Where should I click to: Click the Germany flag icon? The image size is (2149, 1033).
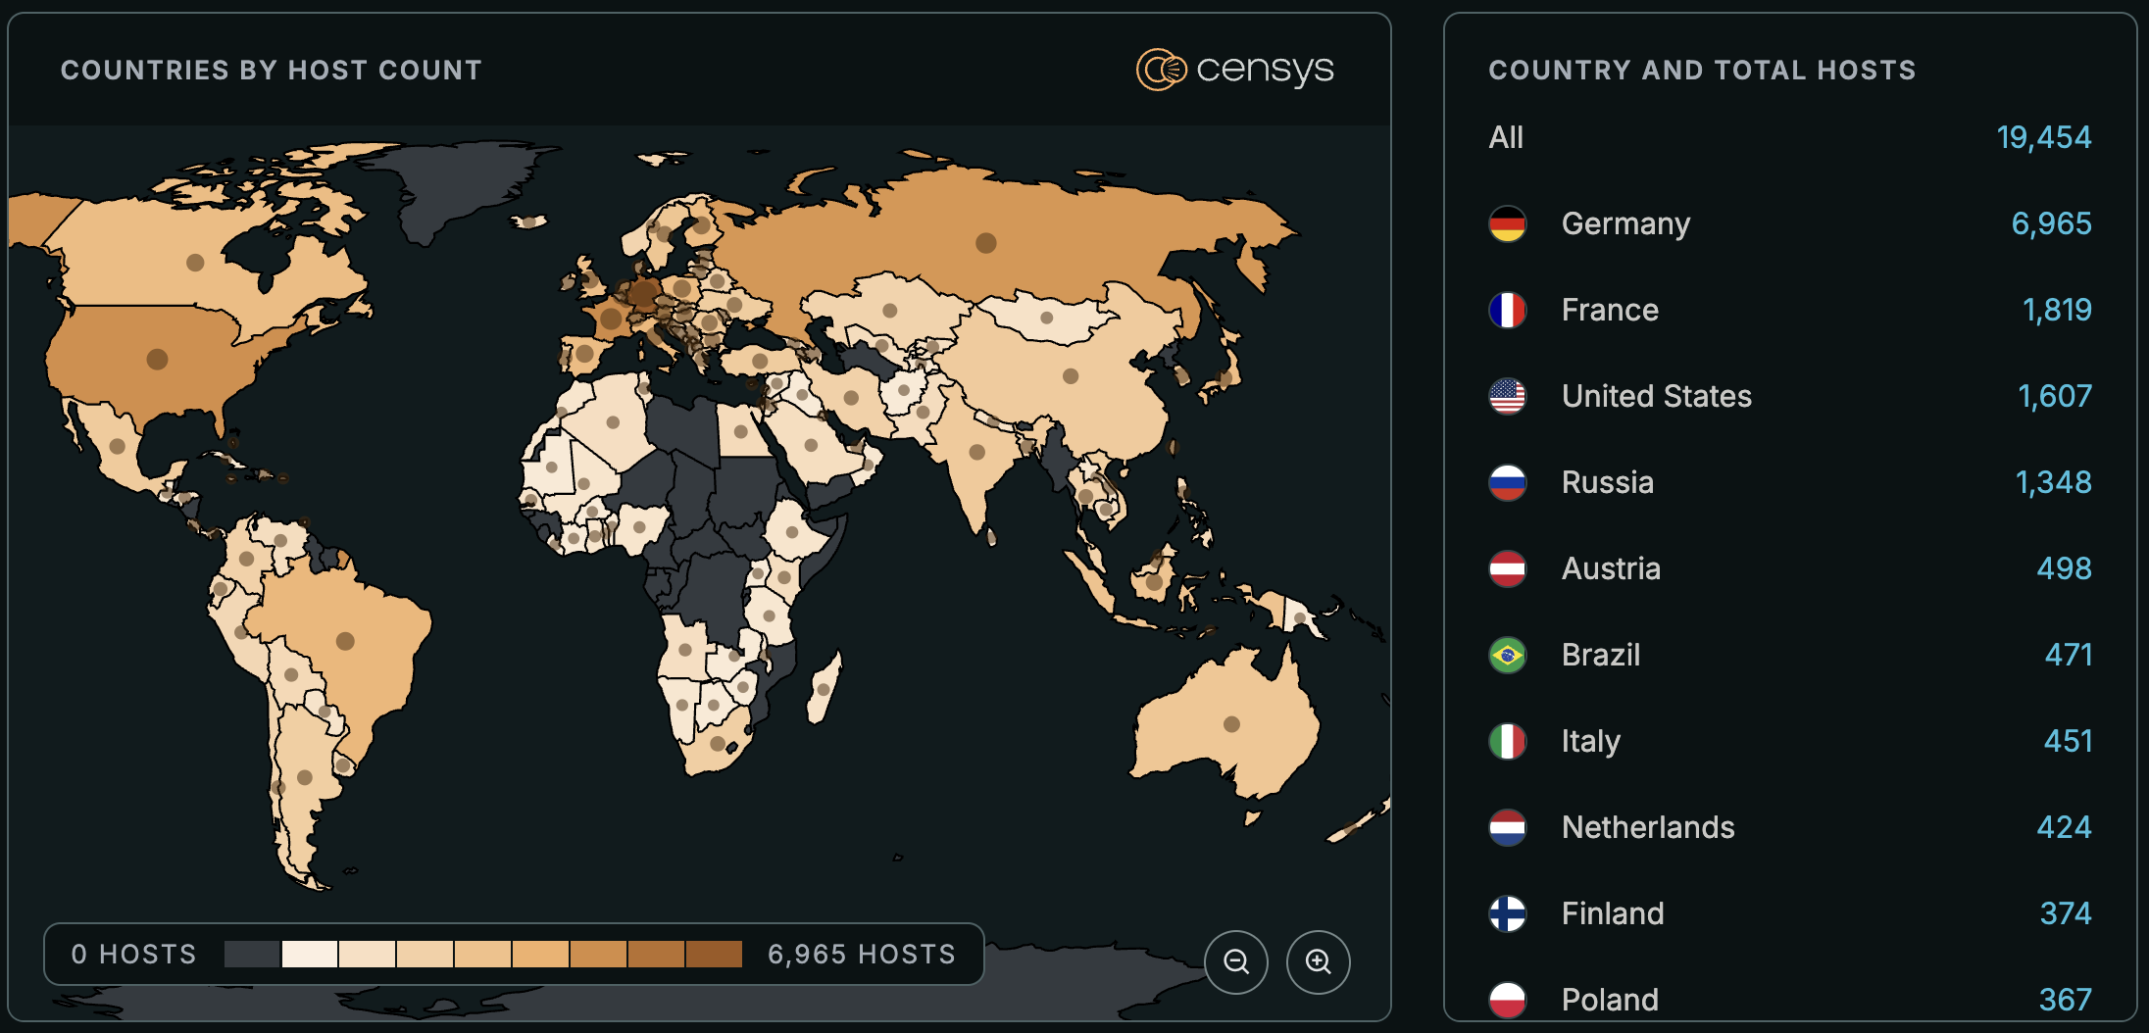click(1508, 223)
